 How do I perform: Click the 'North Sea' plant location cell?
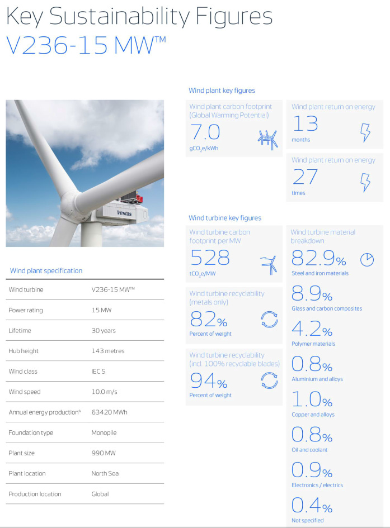[x=105, y=473]
